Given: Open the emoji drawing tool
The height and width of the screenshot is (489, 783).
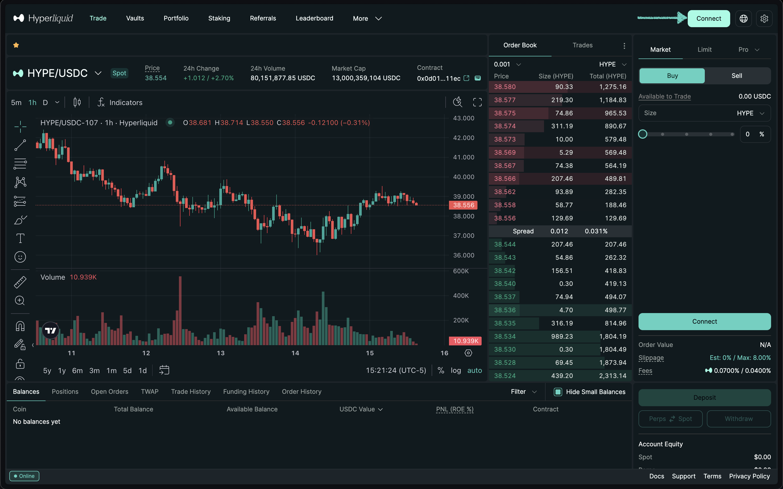Looking at the screenshot, I should coord(20,257).
